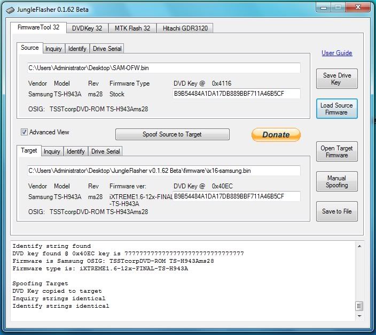376x335 pixels.
Task: Open the DVDKey 32 tab
Action: point(87,28)
